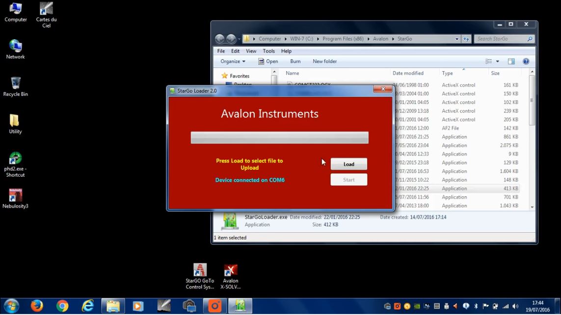This screenshot has width=561, height=315.
Task: Create a New folder from the toolbar
Action: pyautogui.click(x=324, y=61)
